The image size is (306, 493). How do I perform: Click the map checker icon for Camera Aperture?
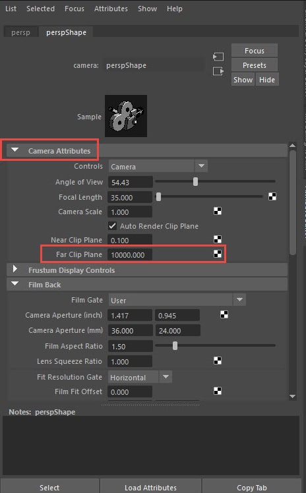click(x=224, y=314)
